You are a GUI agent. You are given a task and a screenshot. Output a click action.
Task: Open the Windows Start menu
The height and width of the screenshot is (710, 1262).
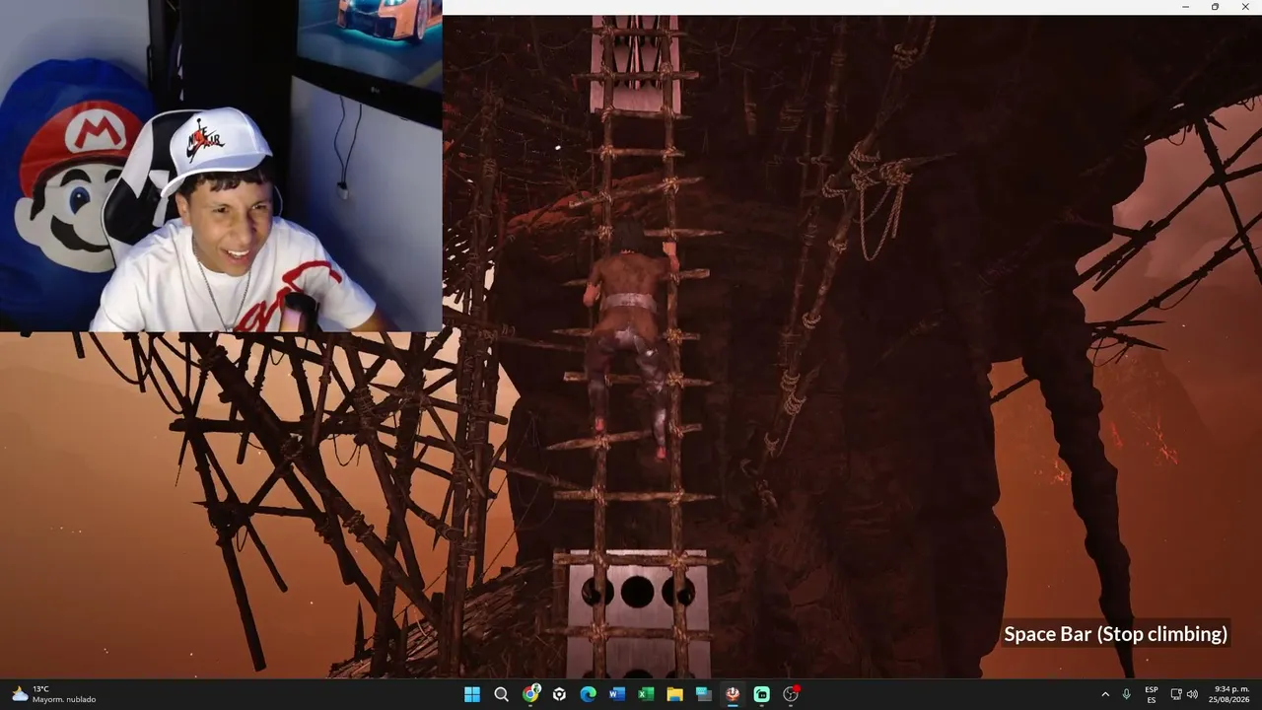pos(472,694)
